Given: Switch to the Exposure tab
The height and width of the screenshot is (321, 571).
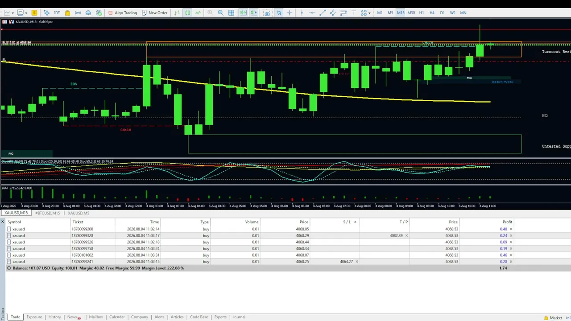Looking at the screenshot, I should 34,317.
